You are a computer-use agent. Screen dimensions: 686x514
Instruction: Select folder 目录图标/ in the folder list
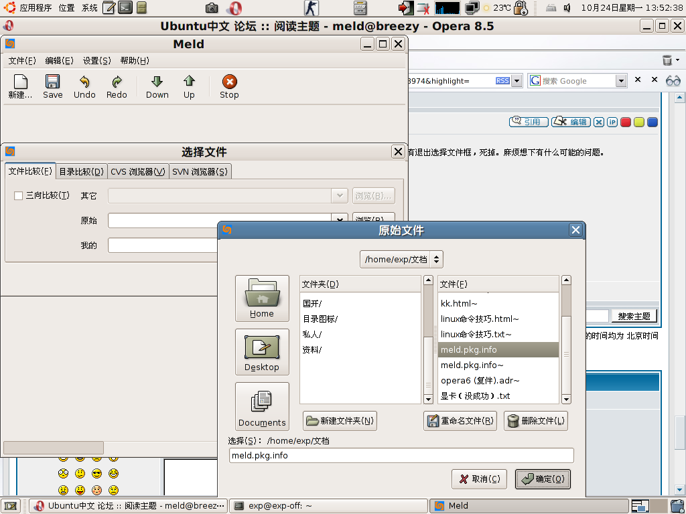(360, 319)
